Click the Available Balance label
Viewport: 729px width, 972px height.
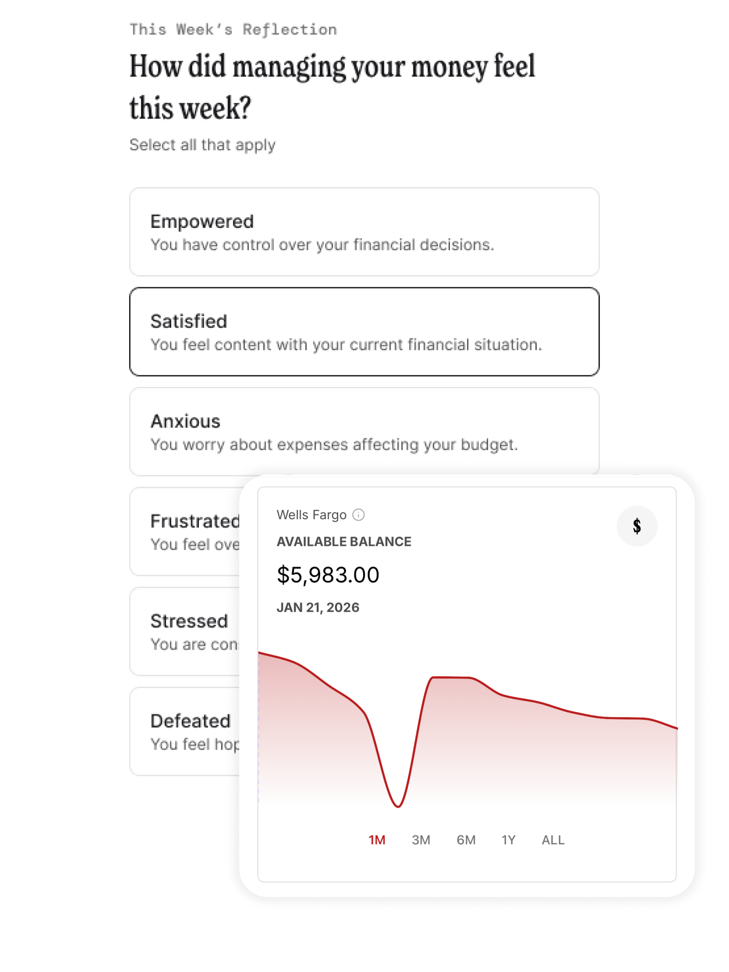click(x=344, y=542)
